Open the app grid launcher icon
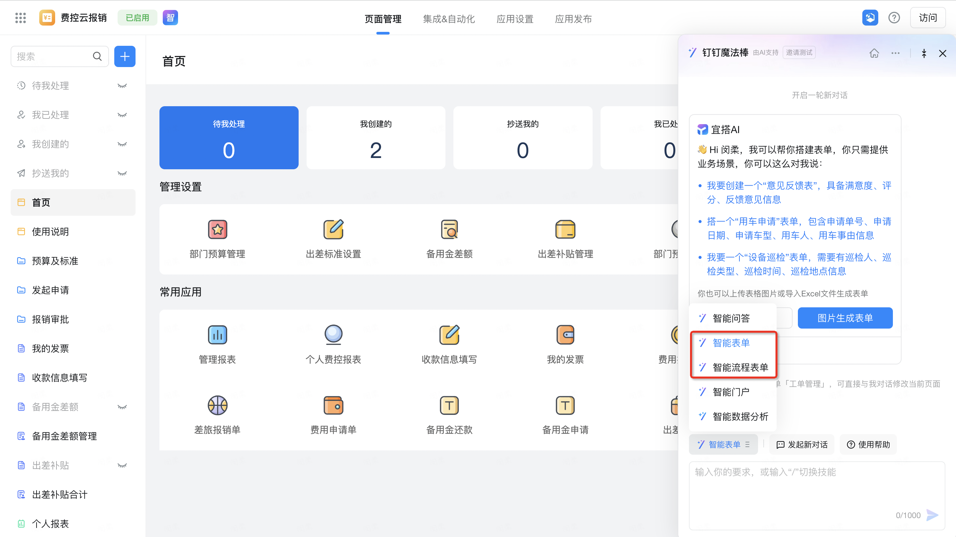 point(20,18)
